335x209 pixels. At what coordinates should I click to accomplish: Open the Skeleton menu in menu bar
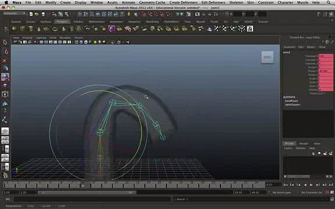(236, 2)
